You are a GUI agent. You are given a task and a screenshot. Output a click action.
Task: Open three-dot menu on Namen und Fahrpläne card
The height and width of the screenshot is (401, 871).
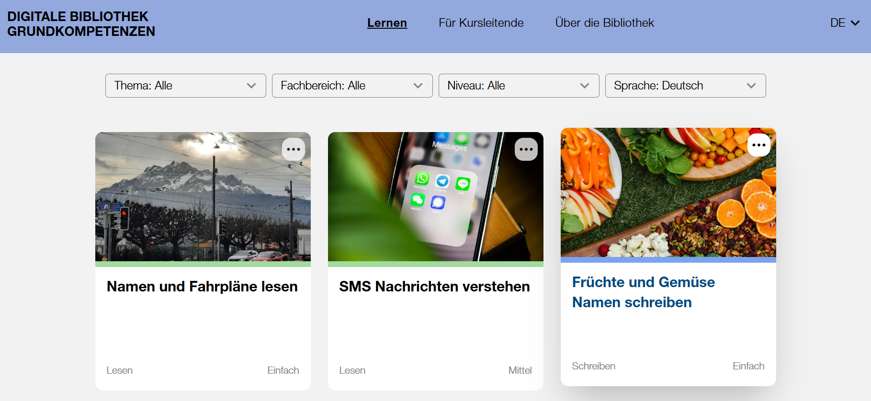293,149
